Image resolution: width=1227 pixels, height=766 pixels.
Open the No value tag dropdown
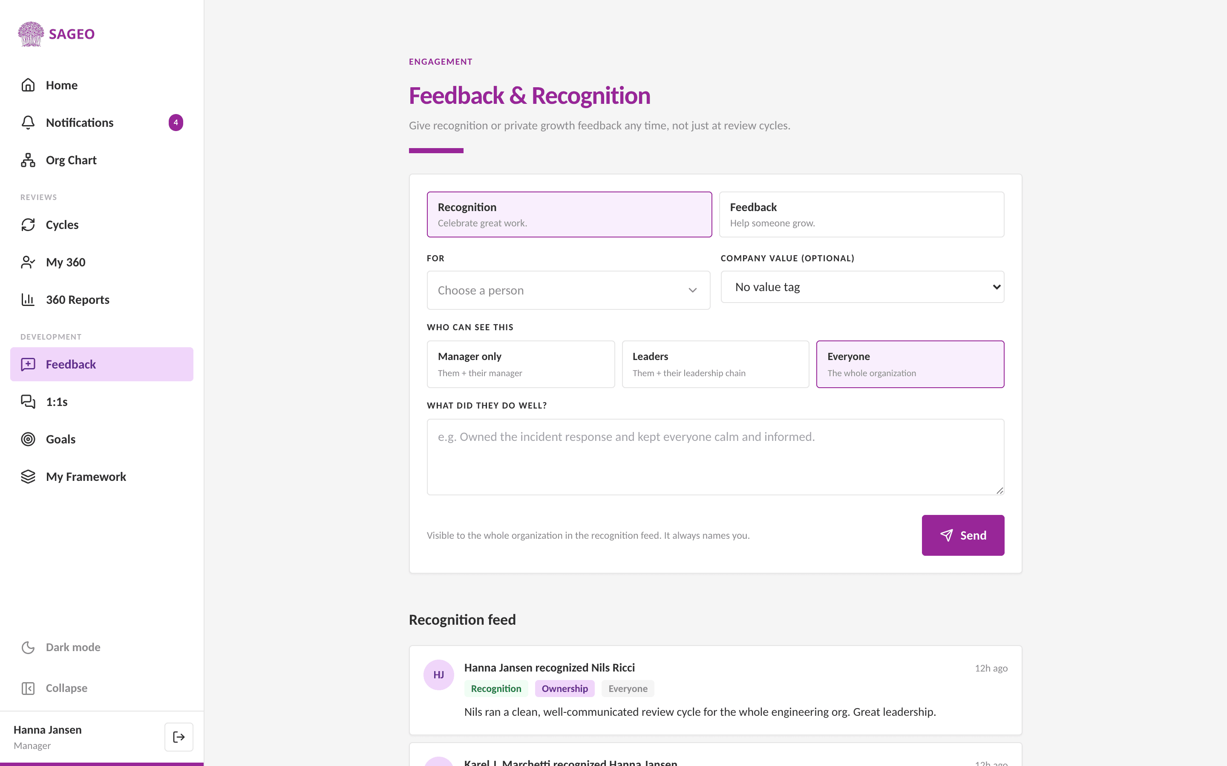862,287
